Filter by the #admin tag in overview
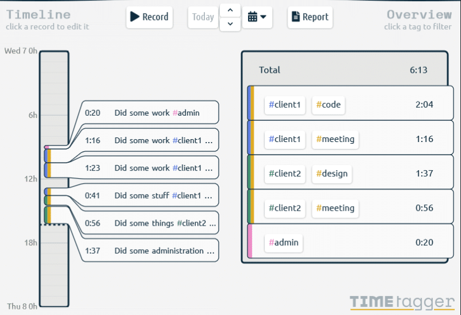 click(284, 242)
